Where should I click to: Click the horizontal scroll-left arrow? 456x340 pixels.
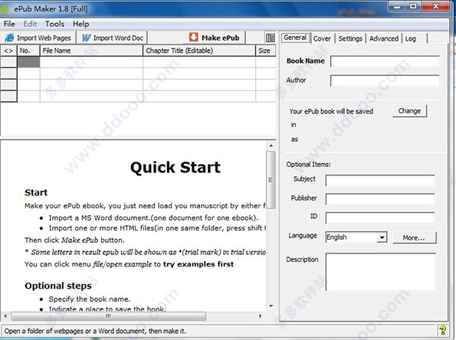click(x=5, y=316)
